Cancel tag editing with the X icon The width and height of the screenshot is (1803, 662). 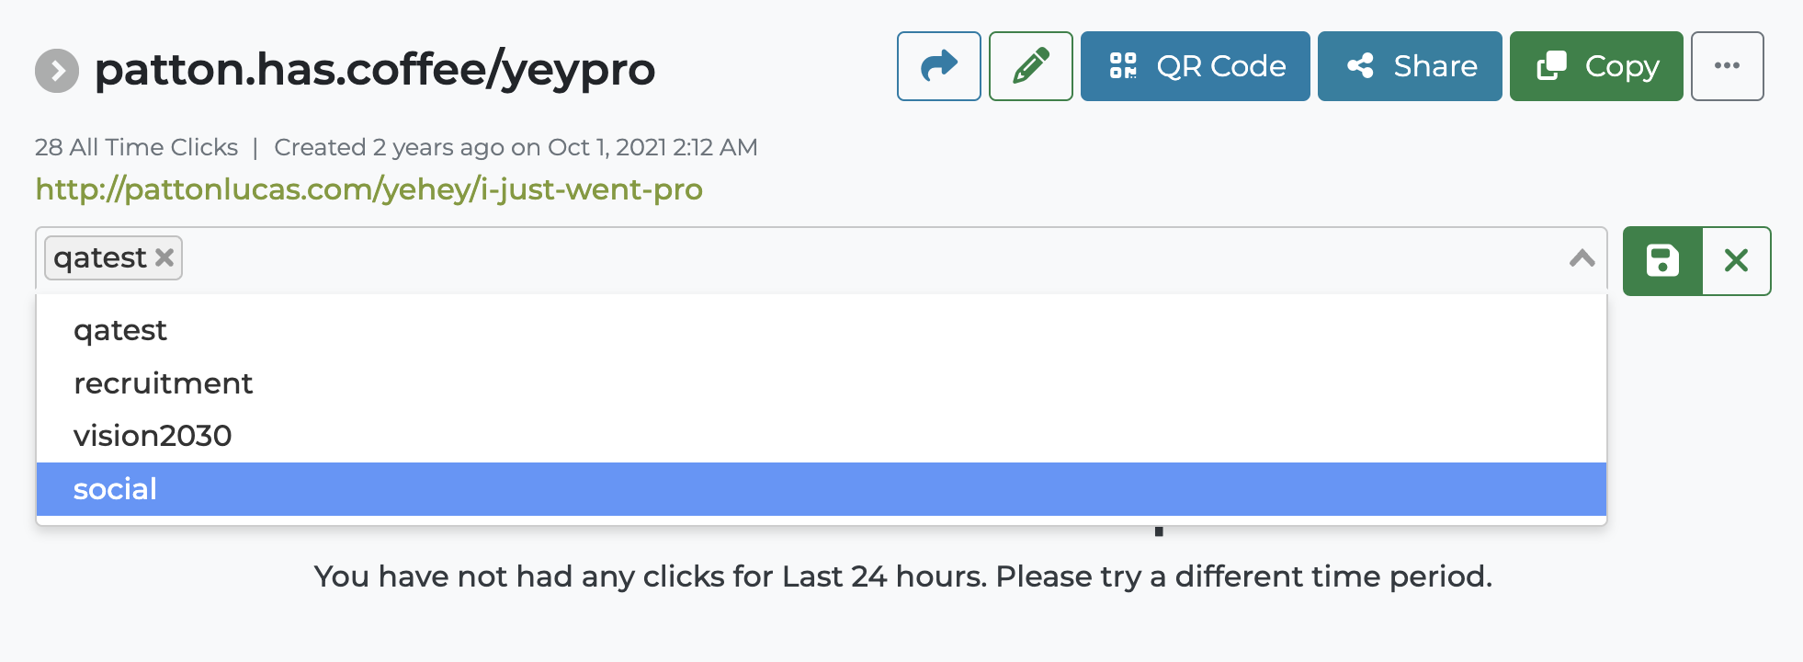1737,260
